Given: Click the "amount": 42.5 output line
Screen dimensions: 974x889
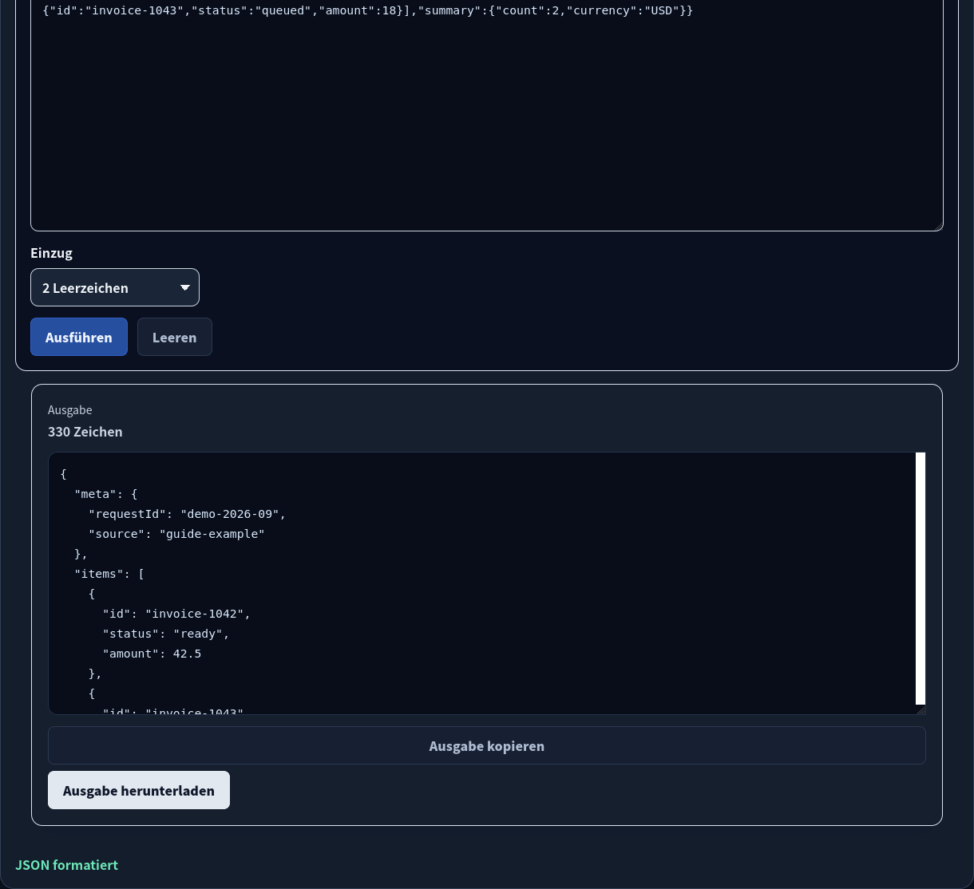Looking at the screenshot, I should [x=152, y=654].
